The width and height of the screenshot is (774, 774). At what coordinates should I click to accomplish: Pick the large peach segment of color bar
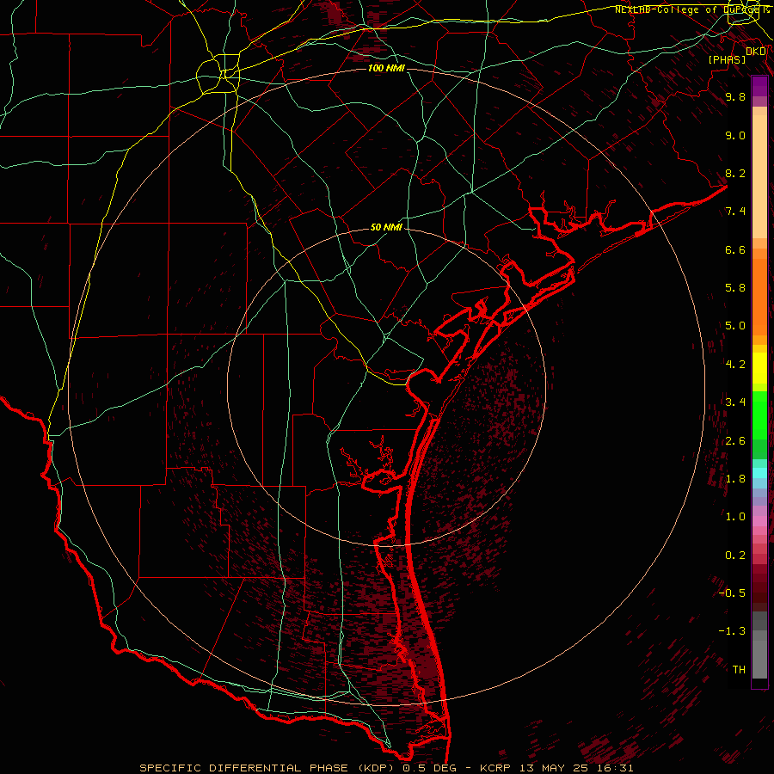coord(759,176)
